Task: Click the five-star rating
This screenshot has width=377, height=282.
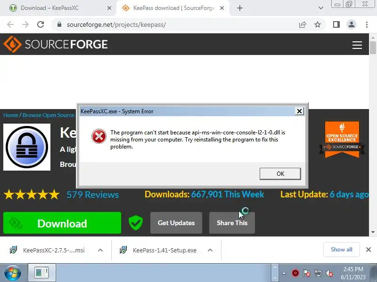Action: point(32,195)
